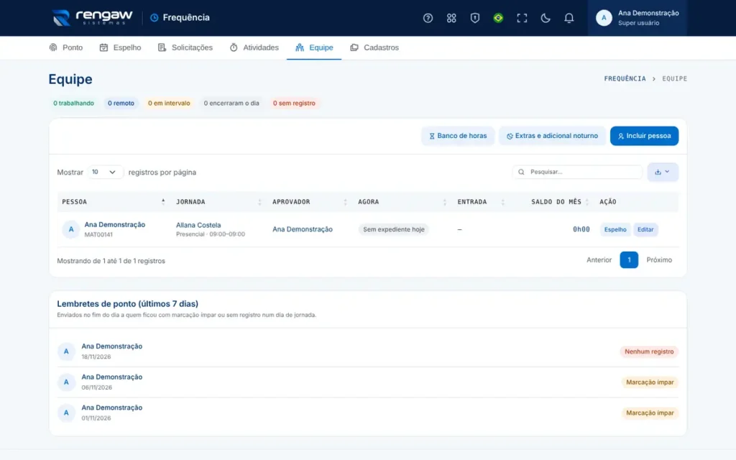Switch to the Atividades tab

[x=254, y=47]
